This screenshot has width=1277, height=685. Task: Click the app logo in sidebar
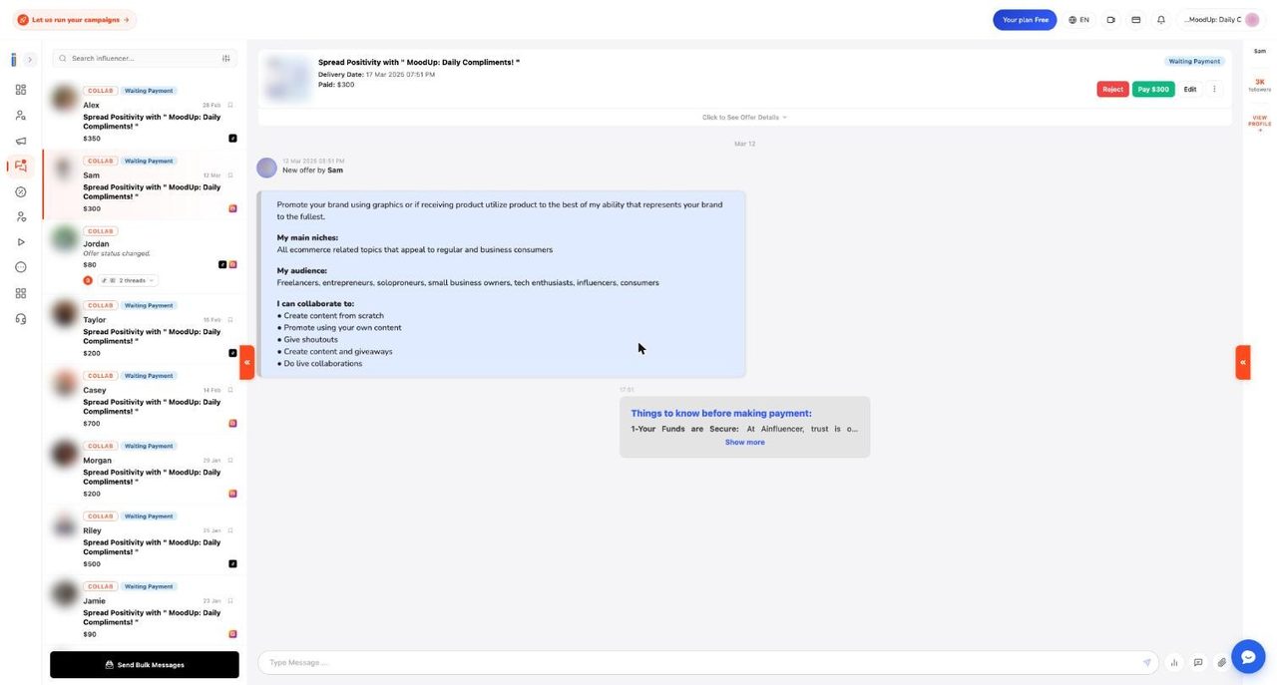click(x=14, y=60)
